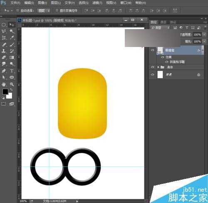The image size is (208, 203).
Task: Select the Horizontal Type tool
Action: click(x=12, y=71)
